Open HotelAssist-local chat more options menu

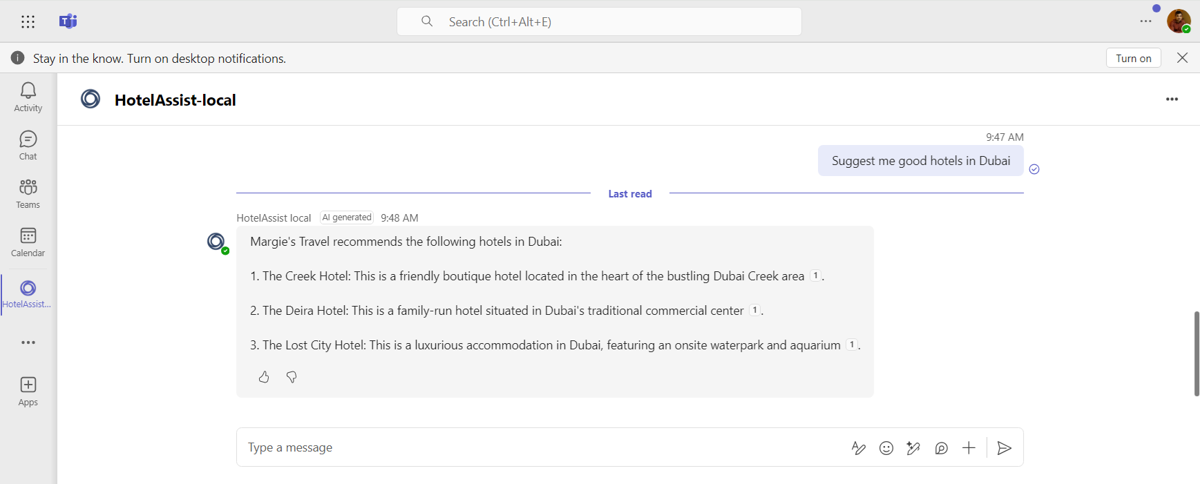click(x=1172, y=99)
